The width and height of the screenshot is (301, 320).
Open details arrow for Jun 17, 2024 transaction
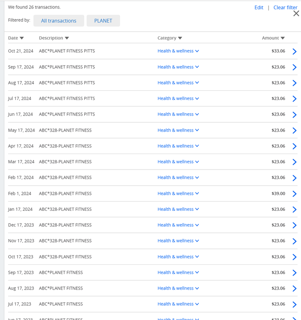[295, 115]
